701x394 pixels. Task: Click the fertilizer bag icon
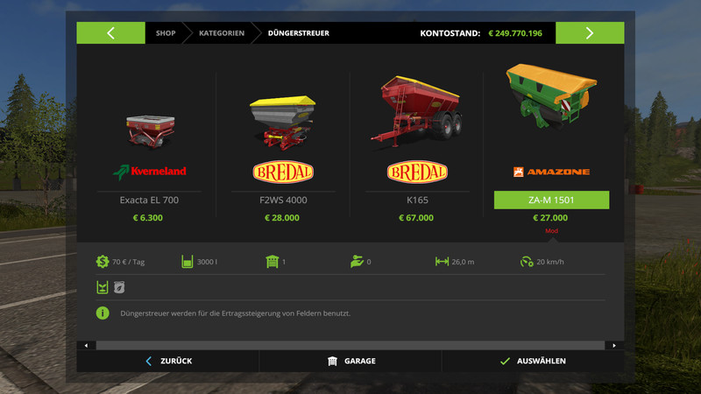(x=119, y=287)
